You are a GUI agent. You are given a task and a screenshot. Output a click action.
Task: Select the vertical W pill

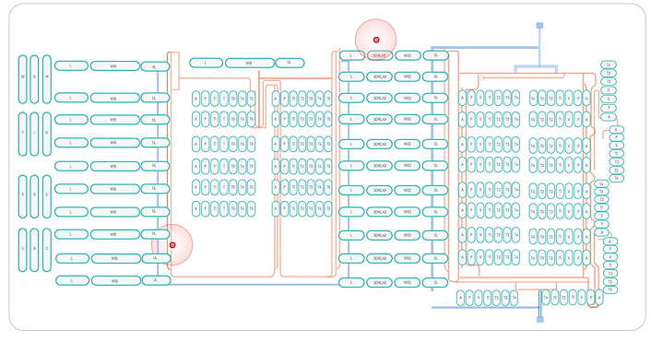[x=23, y=79]
